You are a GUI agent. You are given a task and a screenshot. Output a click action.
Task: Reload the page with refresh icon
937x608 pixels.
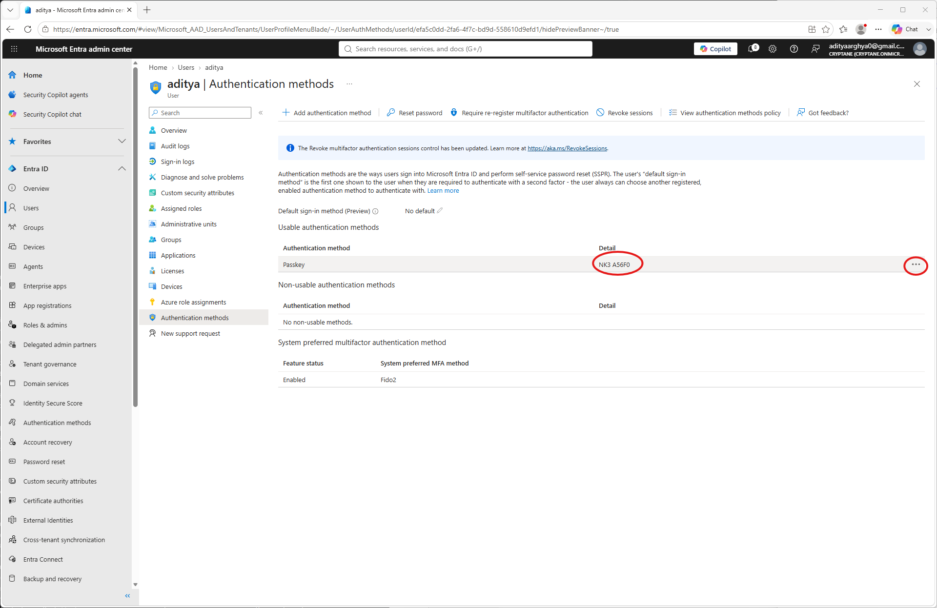click(x=28, y=29)
